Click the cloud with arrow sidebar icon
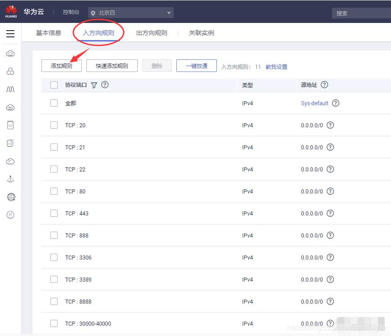The width and height of the screenshot is (391, 336). click(x=10, y=161)
